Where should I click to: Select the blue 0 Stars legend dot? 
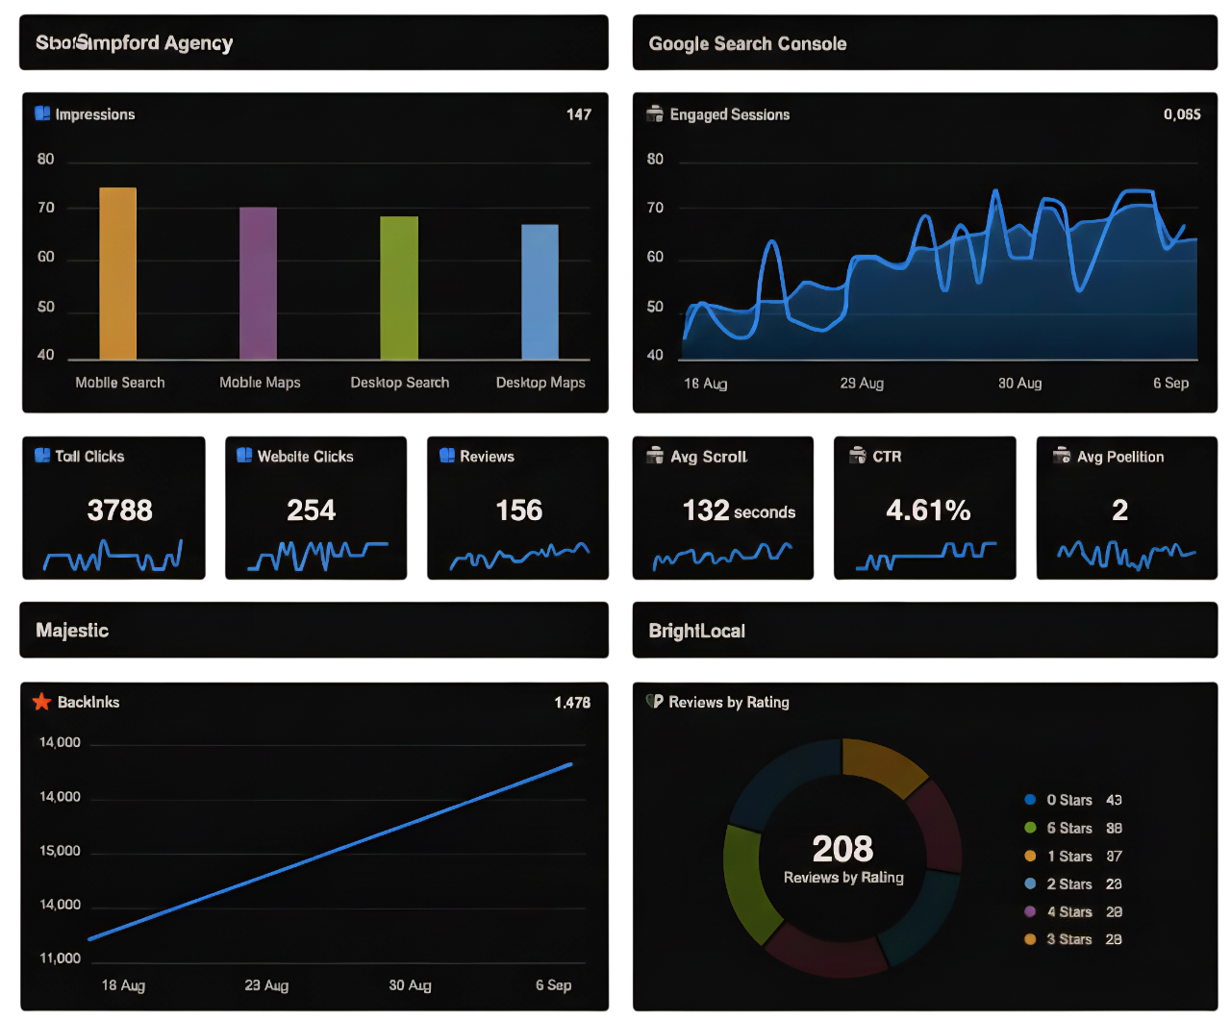(x=1030, y=800)
